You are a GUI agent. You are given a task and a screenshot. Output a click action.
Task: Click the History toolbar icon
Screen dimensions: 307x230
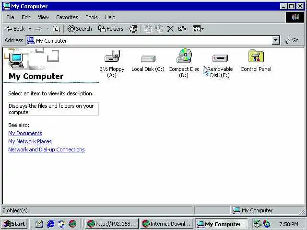point(133,29)
